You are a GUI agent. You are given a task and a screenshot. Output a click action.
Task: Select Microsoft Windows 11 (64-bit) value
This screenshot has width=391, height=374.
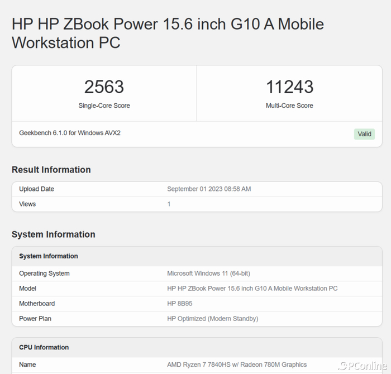[x=208, y=274]
